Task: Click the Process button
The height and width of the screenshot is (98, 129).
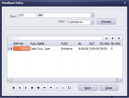Action: 106,22
